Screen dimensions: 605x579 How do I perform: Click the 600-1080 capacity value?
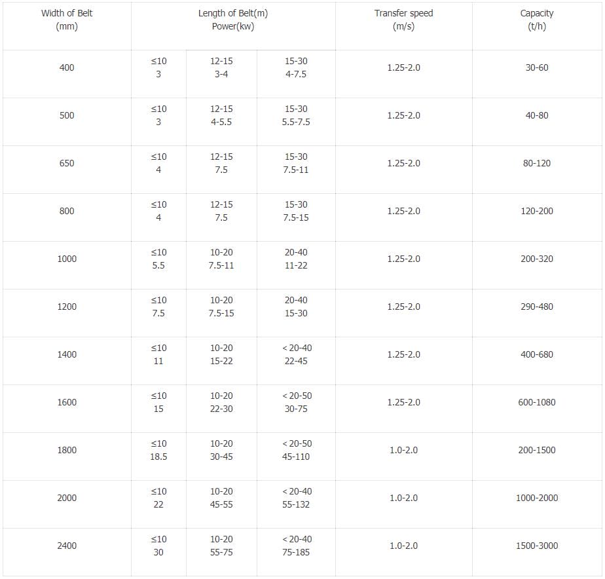pos(537,402)
